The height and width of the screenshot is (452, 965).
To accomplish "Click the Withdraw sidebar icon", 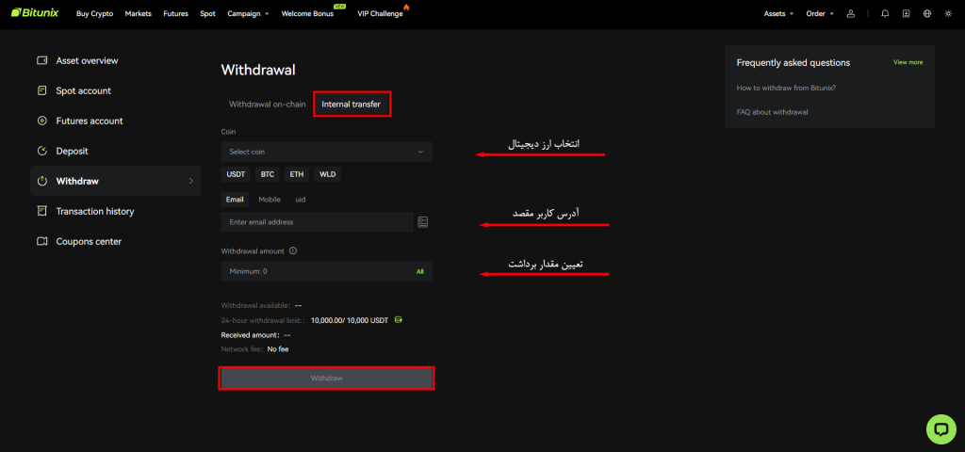I will coord(42,182).
